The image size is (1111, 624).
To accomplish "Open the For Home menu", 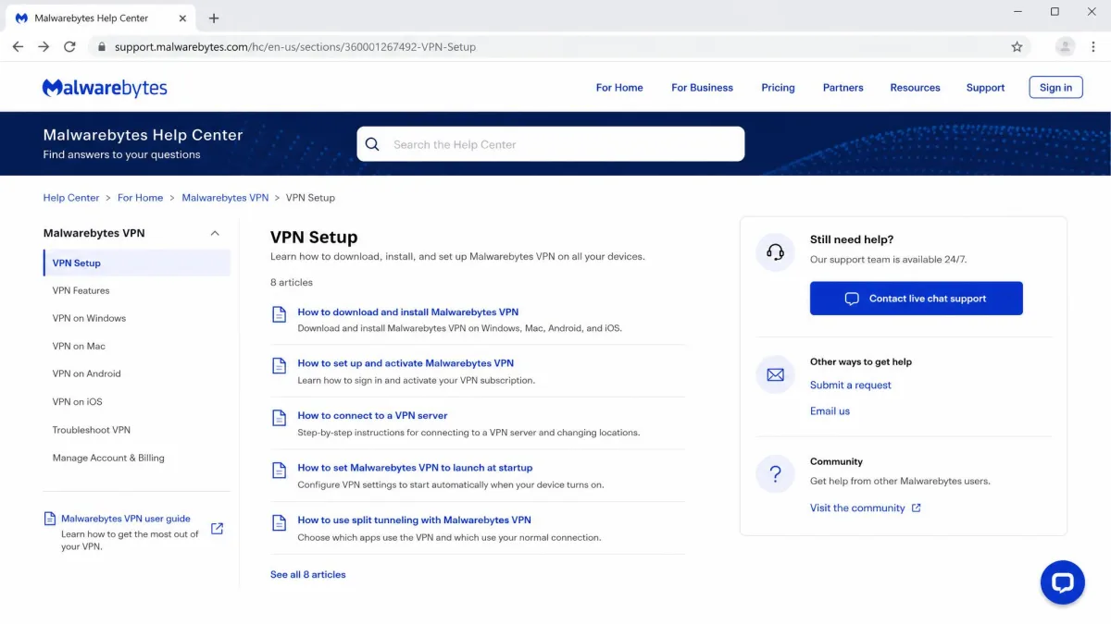I will coord(619,88).
